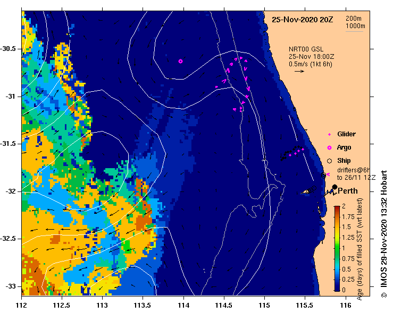Screen dimensions: 393x314
Task: Click the 'Argo' legend label
Action: pos(344,147)
